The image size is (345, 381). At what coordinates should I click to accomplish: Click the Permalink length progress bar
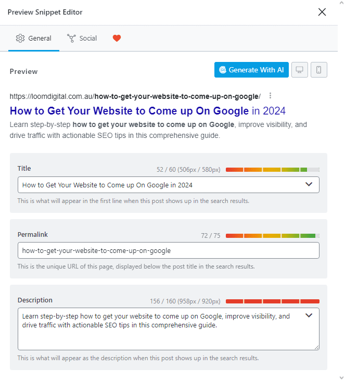click(x=272, y=236)
